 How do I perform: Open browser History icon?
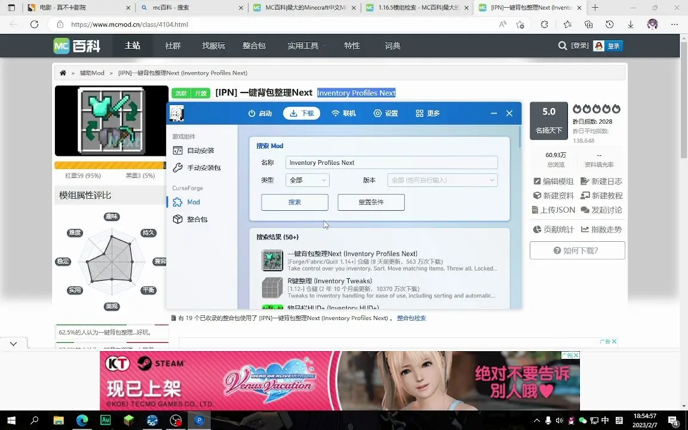(609, 24)
